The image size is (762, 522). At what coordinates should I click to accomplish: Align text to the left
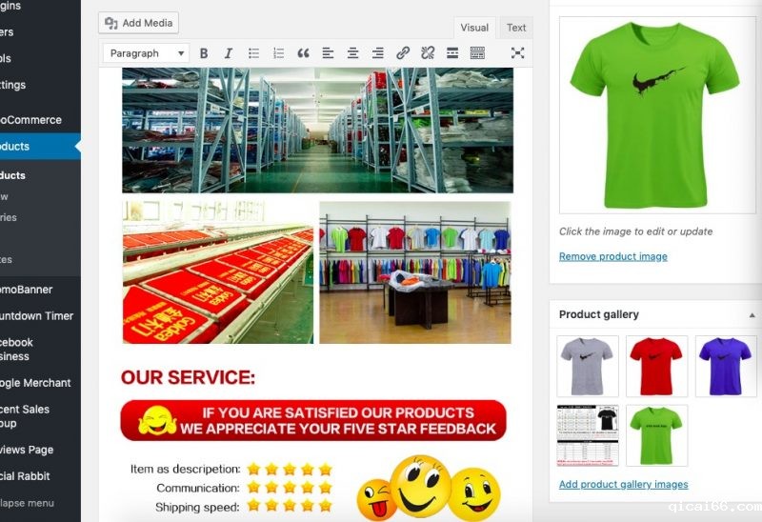(x=329, y=53)
